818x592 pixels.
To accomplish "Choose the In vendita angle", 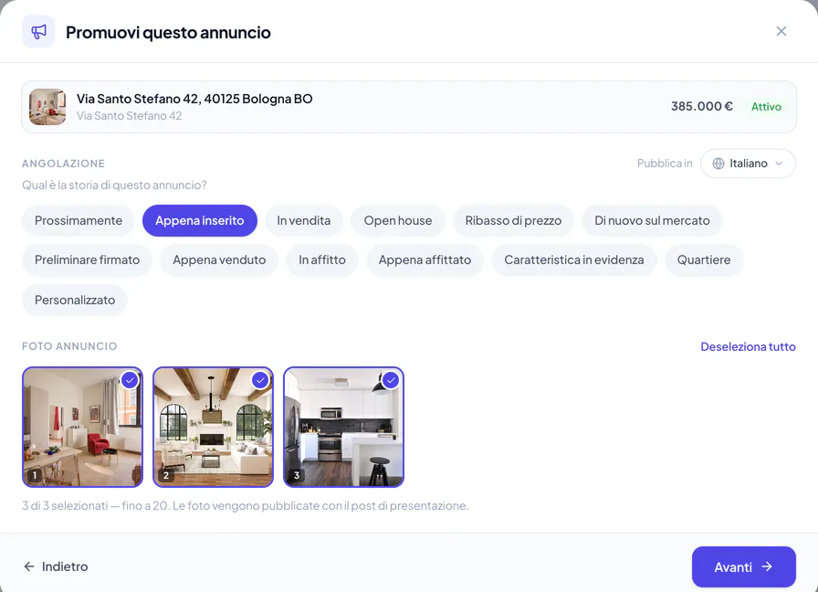I will pyautogui.click(x=304, y=220).
